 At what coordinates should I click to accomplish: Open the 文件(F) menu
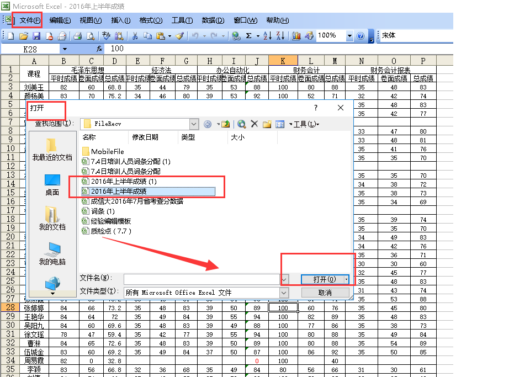29,20
